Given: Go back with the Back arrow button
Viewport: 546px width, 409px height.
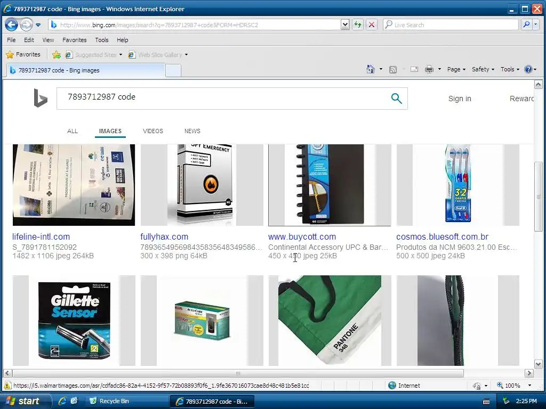Looking at the screenshot, I should click(12, 24).
